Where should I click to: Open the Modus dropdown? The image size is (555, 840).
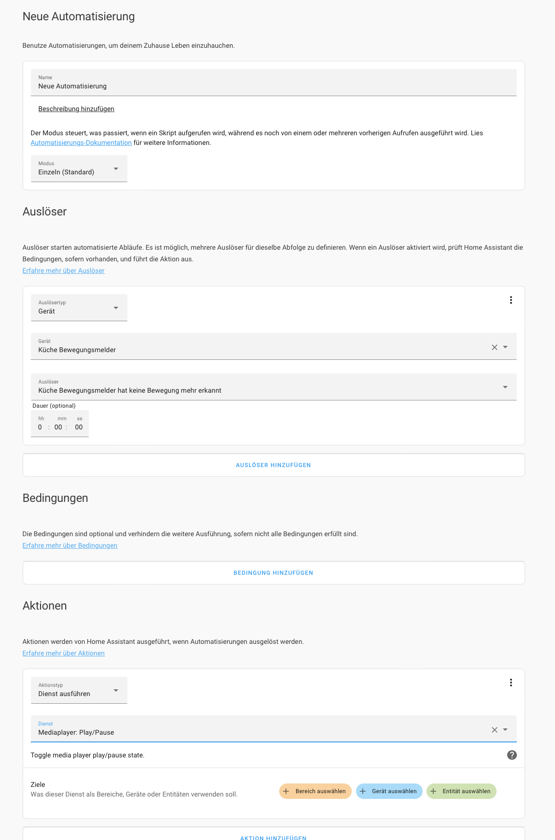tap(79, 169)
